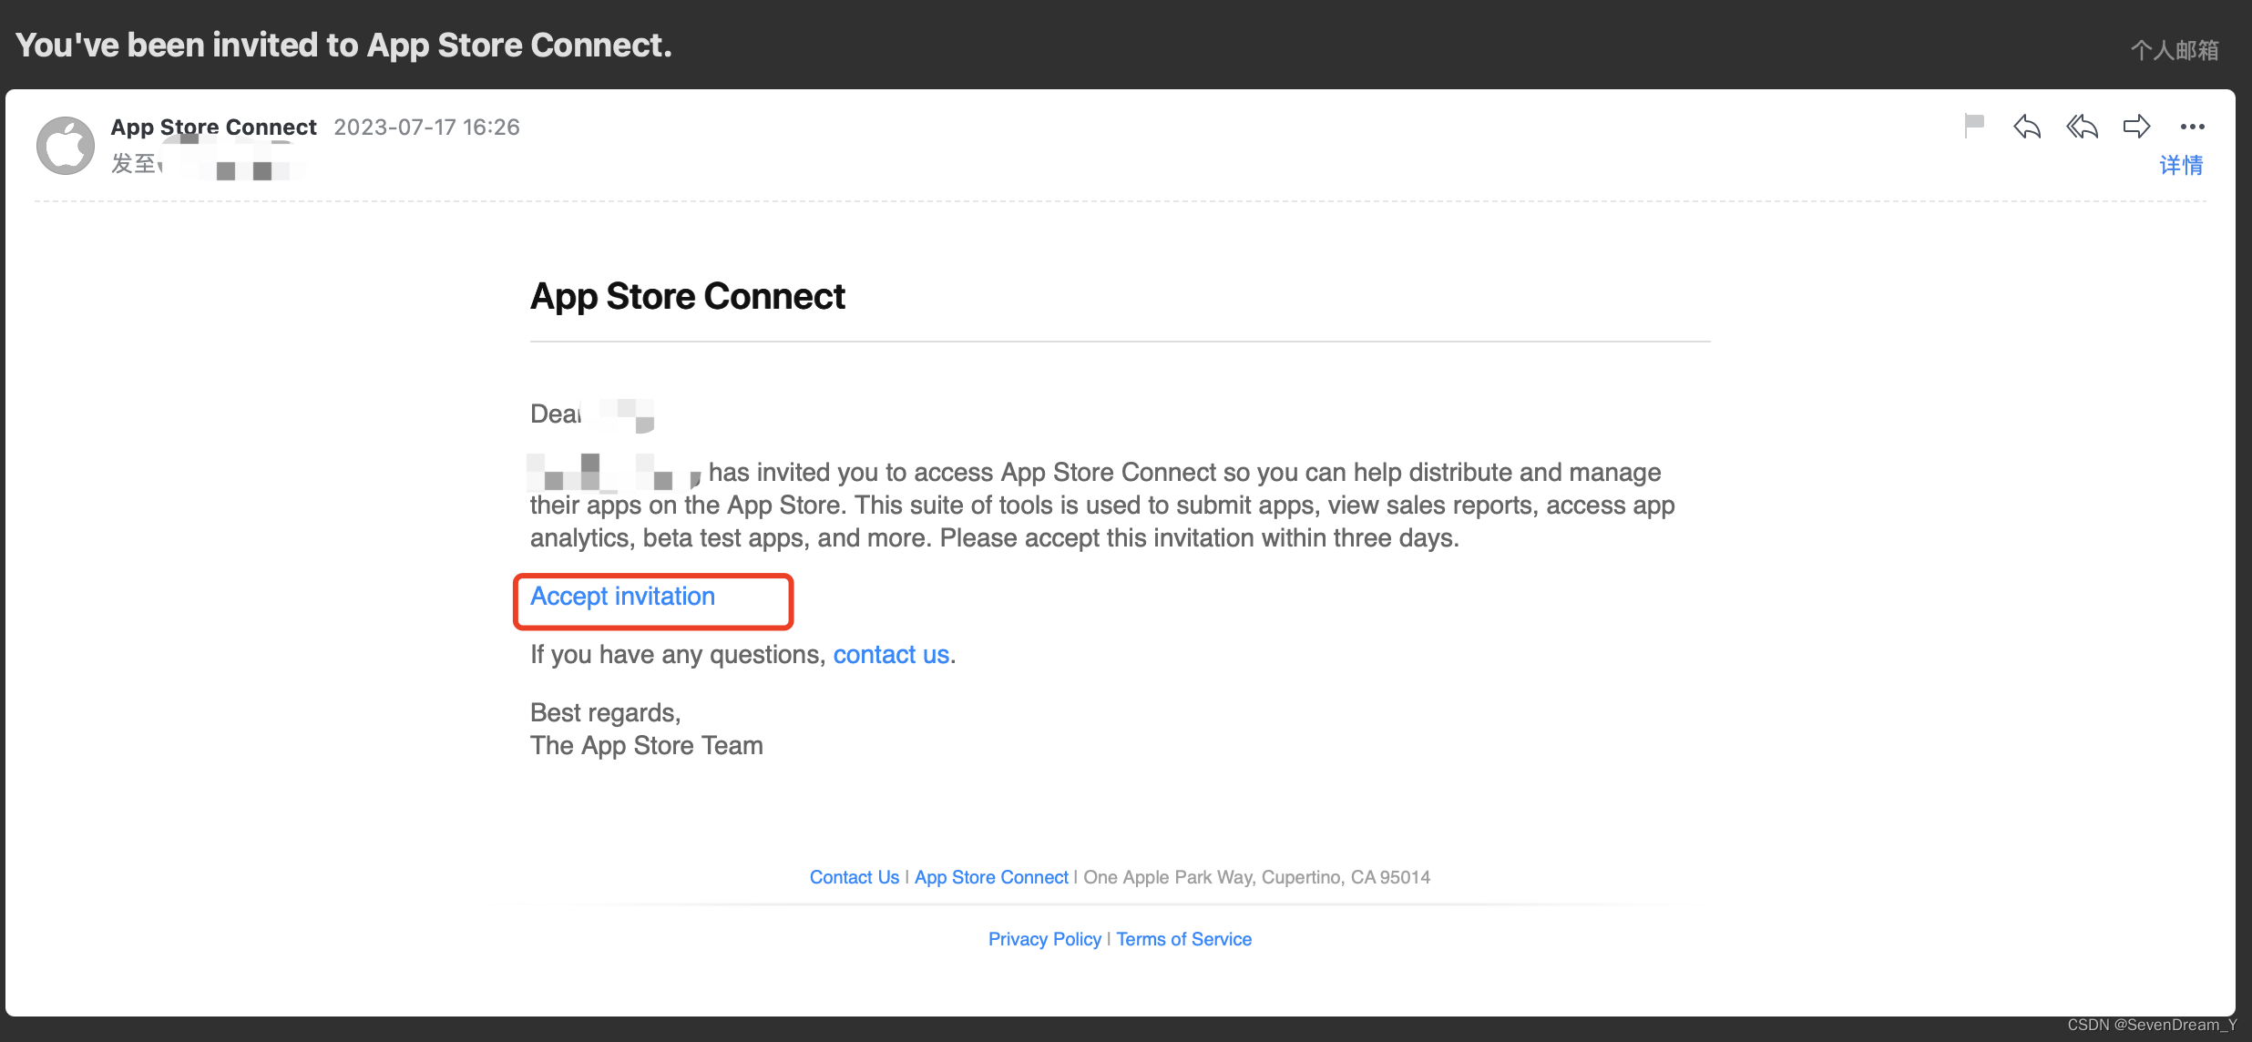
Task: Click the reply arrow icon
Action: click(2027, 127)
